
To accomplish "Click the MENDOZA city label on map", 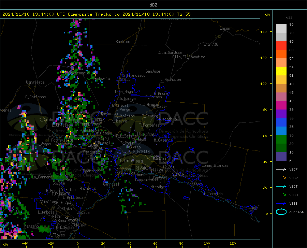I will 91,125.
